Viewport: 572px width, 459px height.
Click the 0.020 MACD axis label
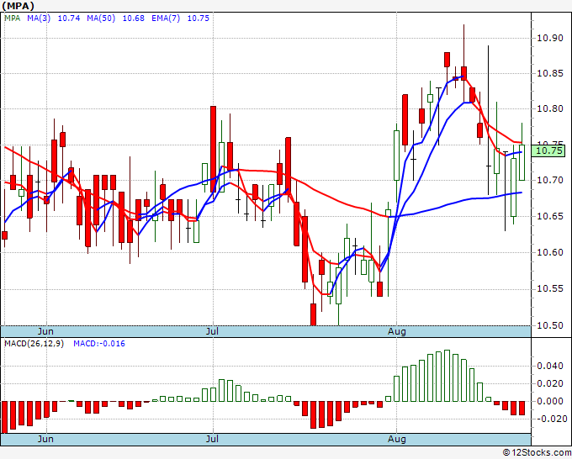coord(550,383)
